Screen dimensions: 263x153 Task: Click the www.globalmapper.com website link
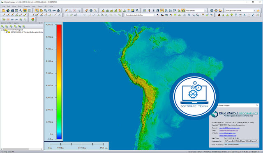click(x=227, y=133)
